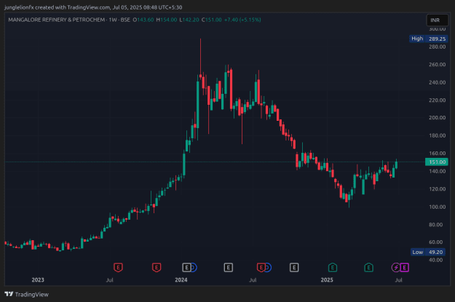This screenshot has width=455, height=302.
Task: Click the 40.00 price axis label
Action: point(435,260)
